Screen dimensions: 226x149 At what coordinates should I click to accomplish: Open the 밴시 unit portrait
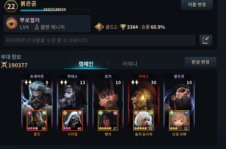pyautogui.click(x=108, y=121)
